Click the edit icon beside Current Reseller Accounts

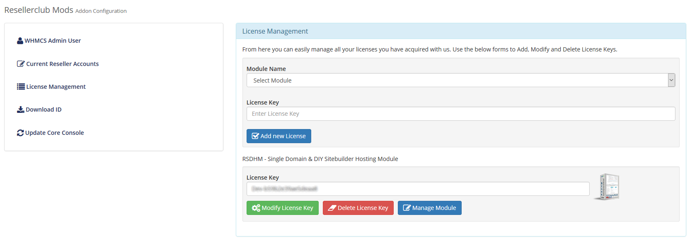point(21,64)
